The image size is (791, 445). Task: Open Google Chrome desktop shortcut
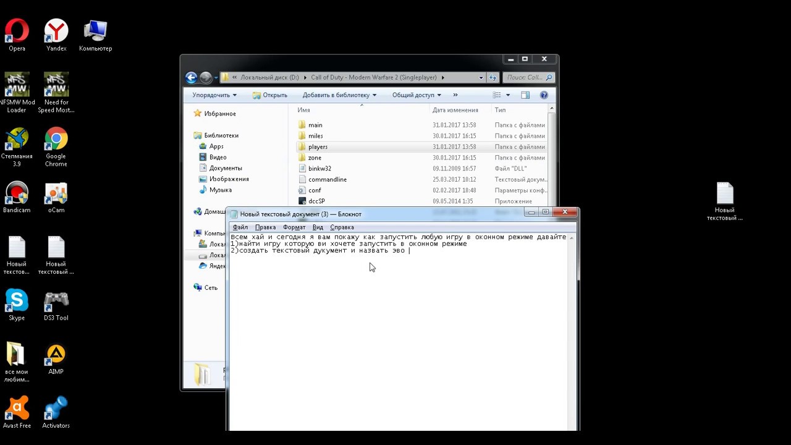[x=56, y=147]
